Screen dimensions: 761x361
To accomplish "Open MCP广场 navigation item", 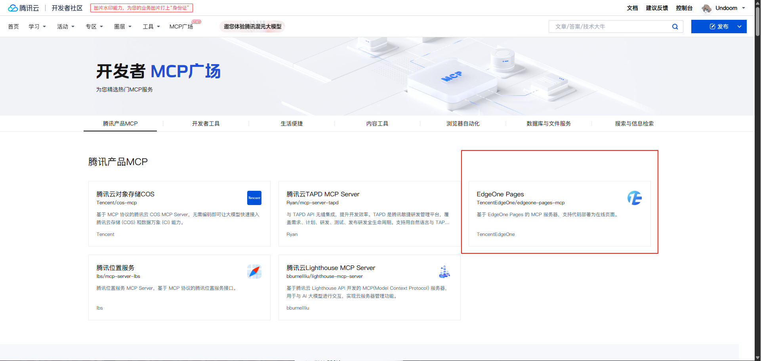I will [x=181, y=27].
